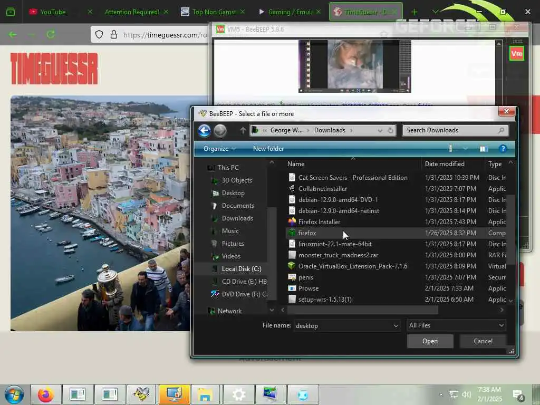Switch to the Top Non Gamst tab
Viewport: 540px width, 405px height.
214,12
